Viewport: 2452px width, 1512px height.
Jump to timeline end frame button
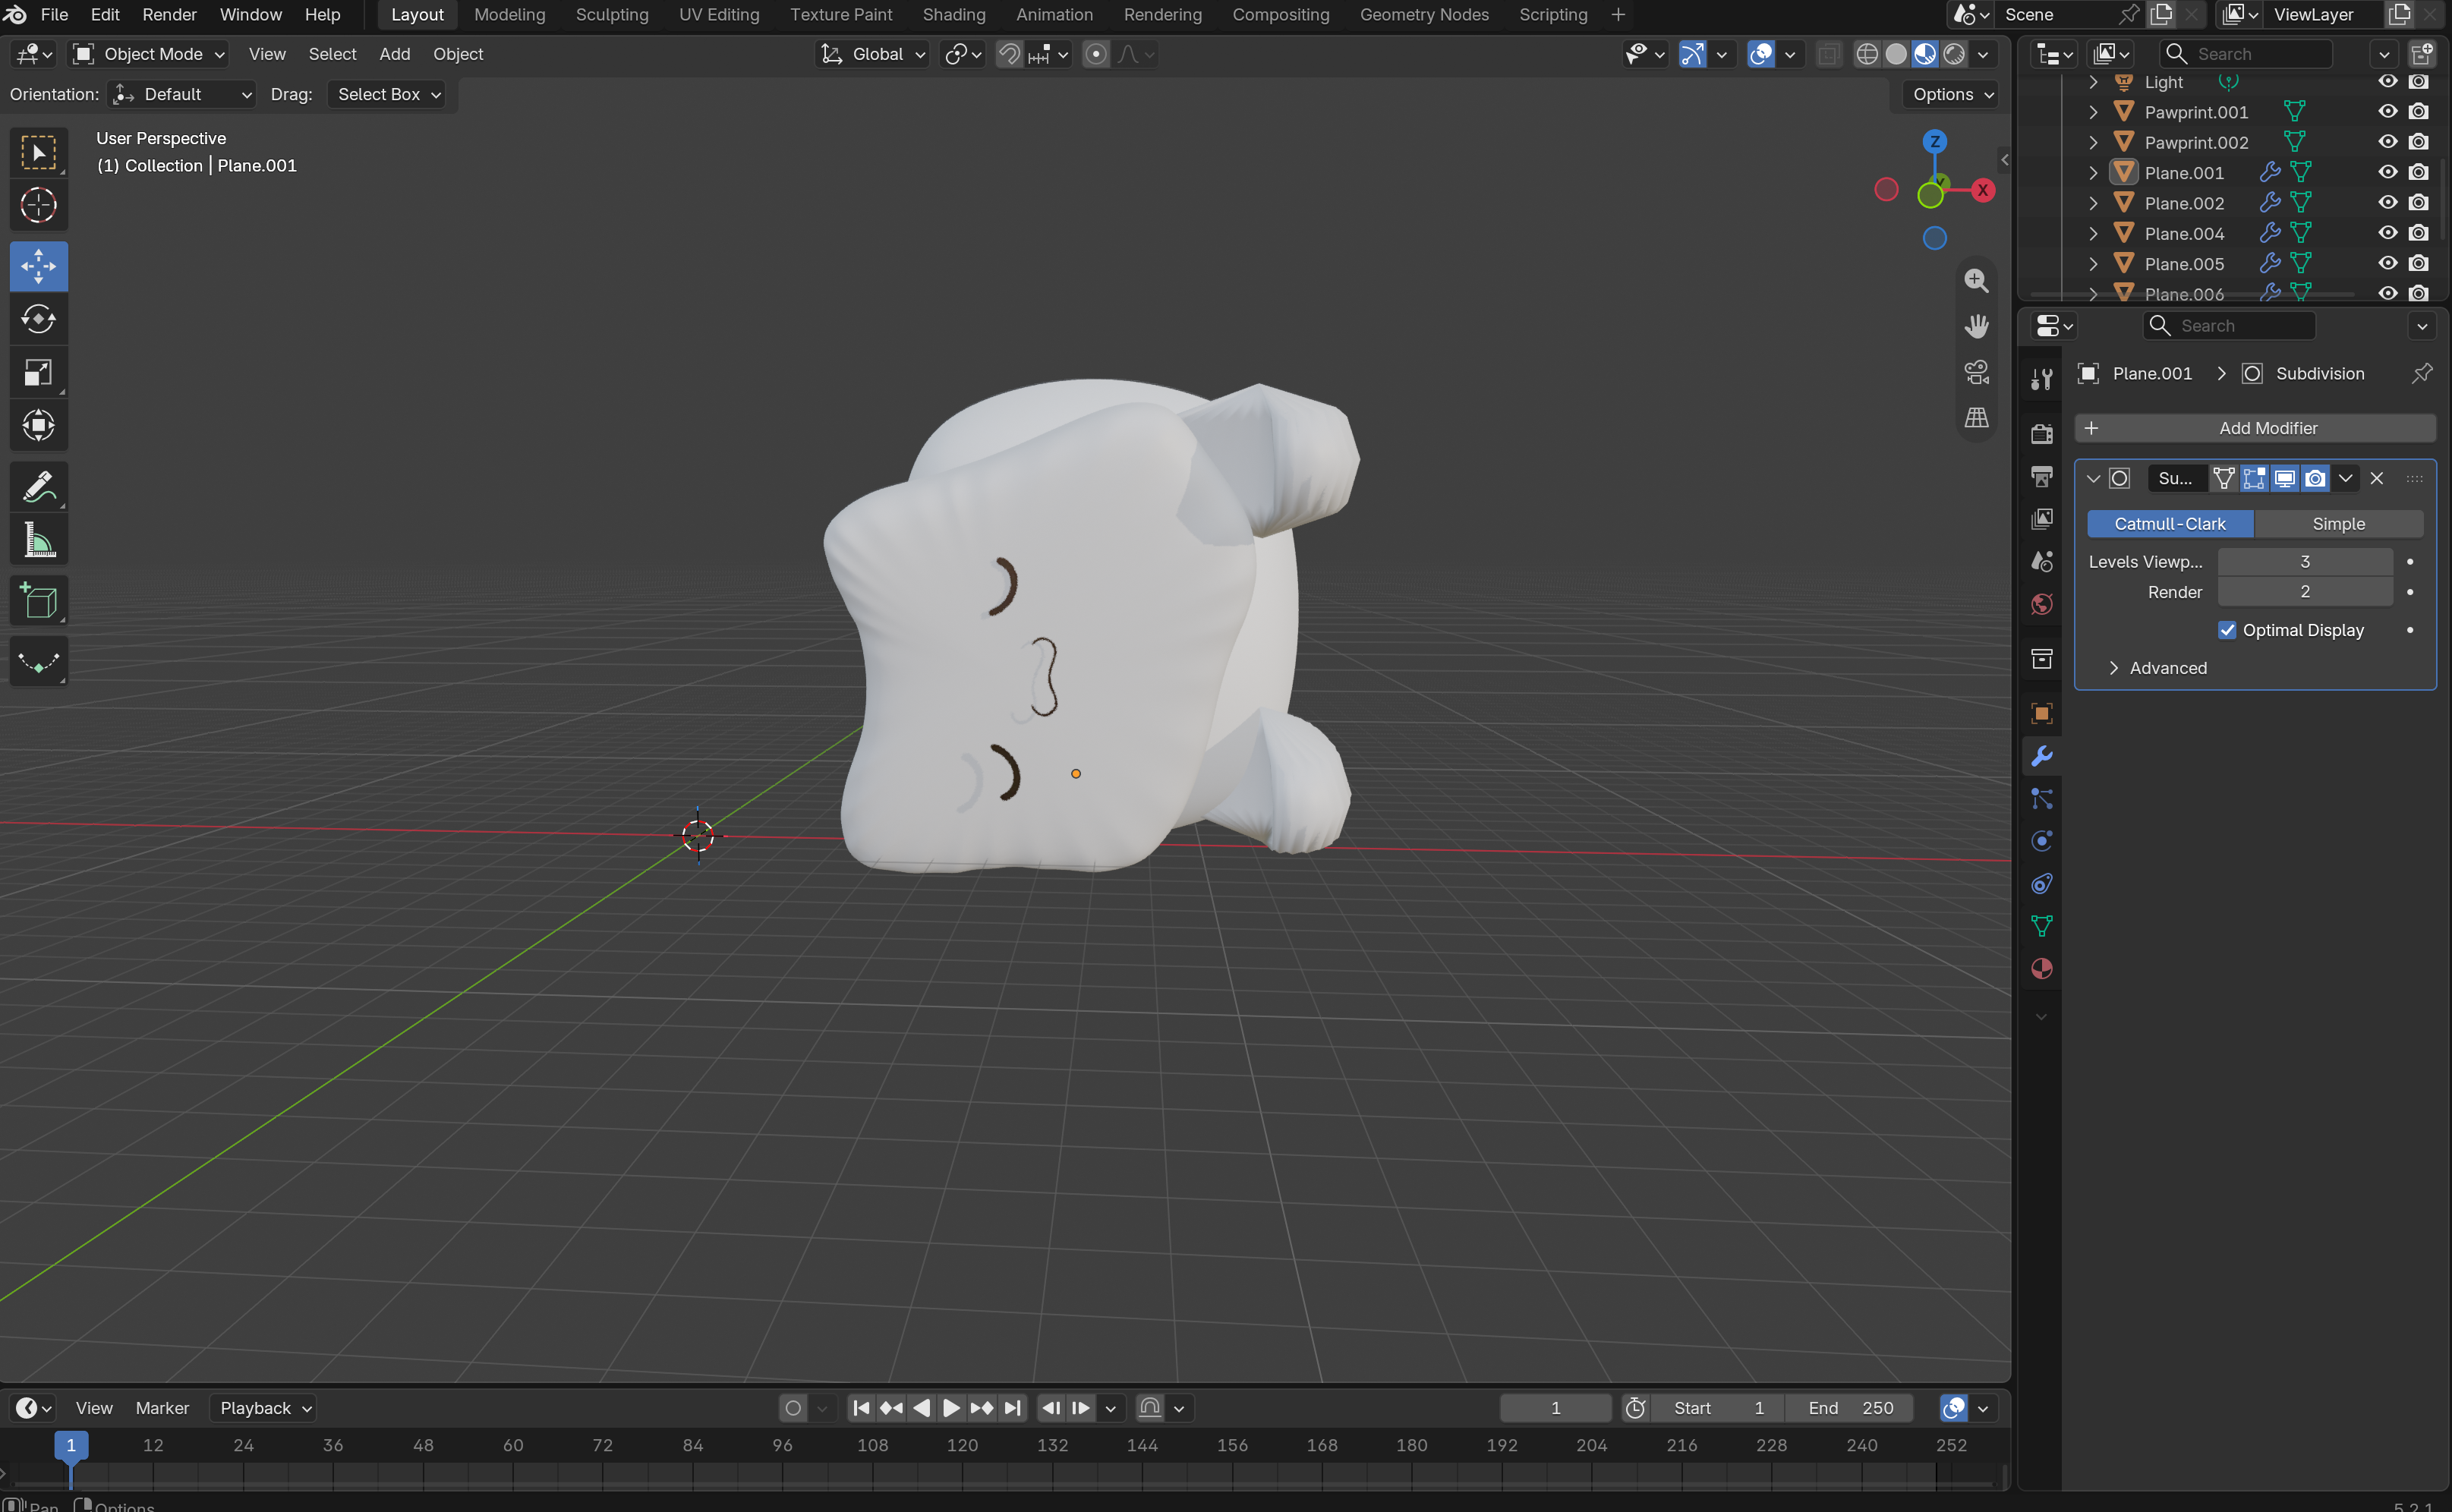[1012, 1408]
